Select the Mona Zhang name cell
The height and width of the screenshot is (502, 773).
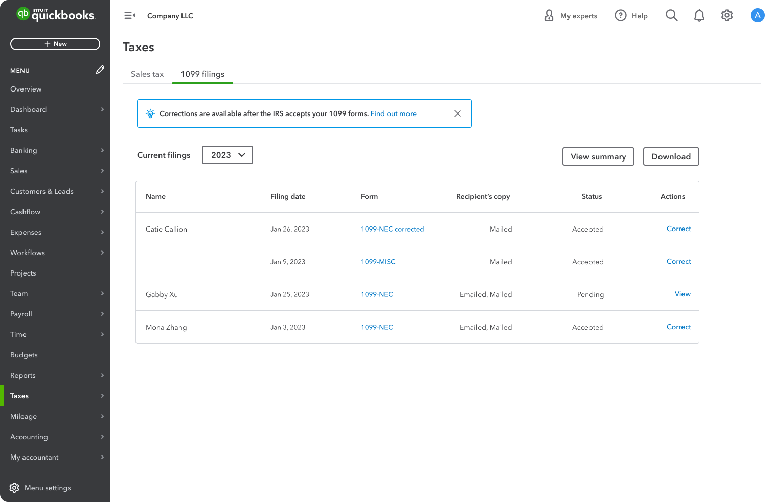click(x=166, y=327)
